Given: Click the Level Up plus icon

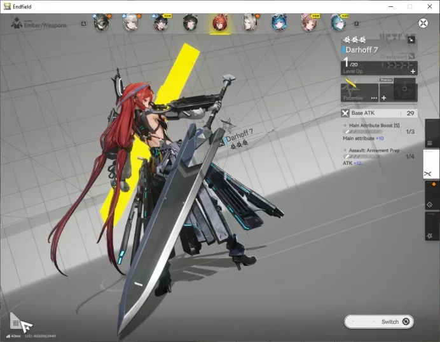Looking at the screenshot, I should tap(413, 72).
